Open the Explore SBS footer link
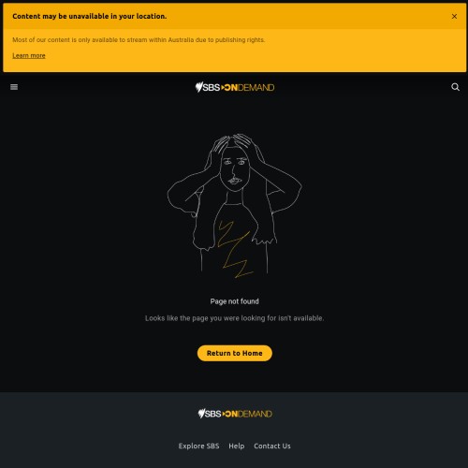 [x=198, y=446]
